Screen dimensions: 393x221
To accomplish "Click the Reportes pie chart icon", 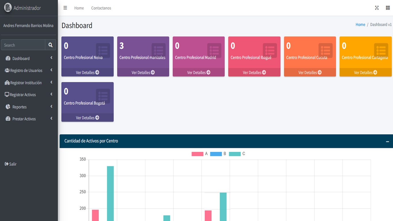I will point(7,106).
